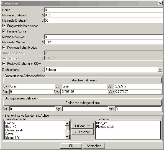Cancel with the Abbrechen button
Screen dimensions: 164x150
(94, 146)
